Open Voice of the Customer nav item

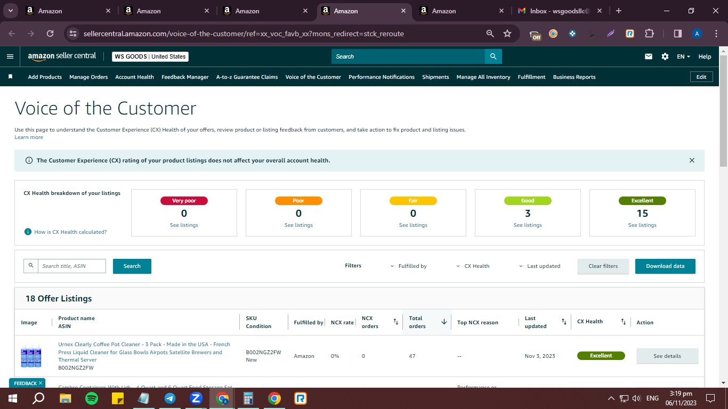313,77
